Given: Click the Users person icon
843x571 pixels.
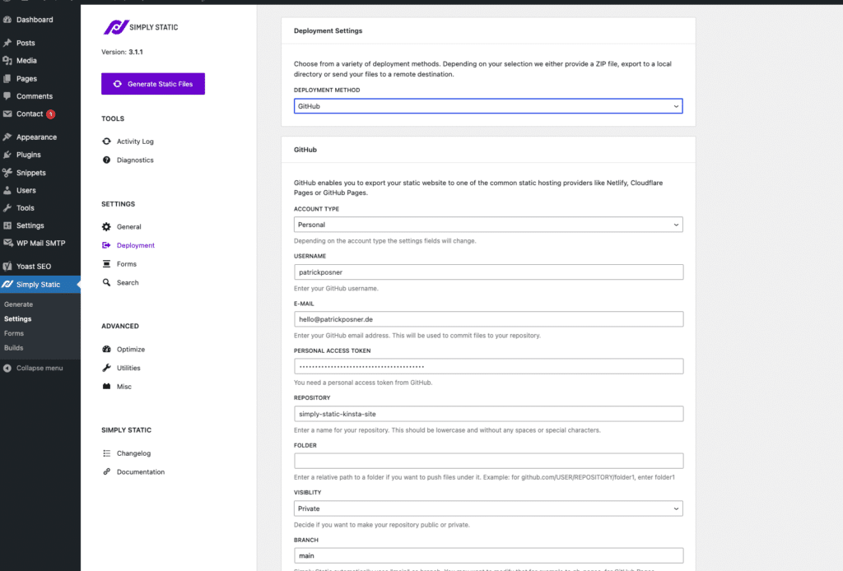Looking at the screenshot, I should 7,190.
